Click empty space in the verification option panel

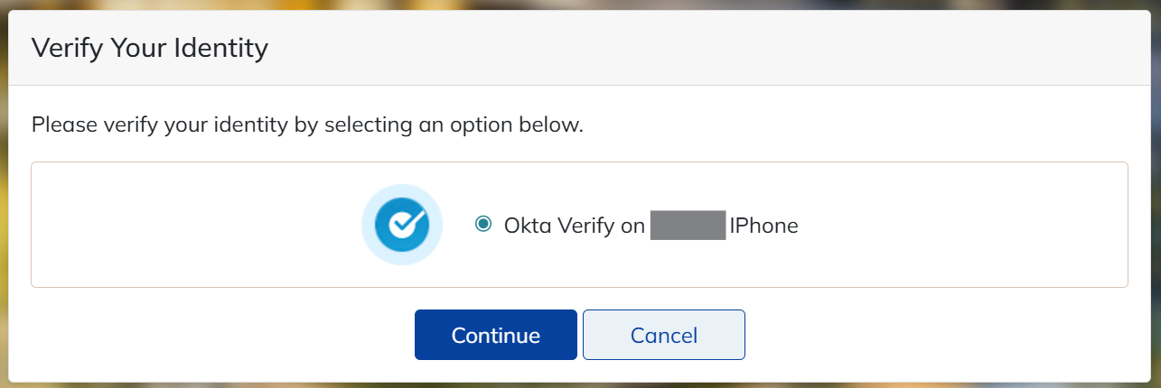pyautogui.click(x=949, y=226)
